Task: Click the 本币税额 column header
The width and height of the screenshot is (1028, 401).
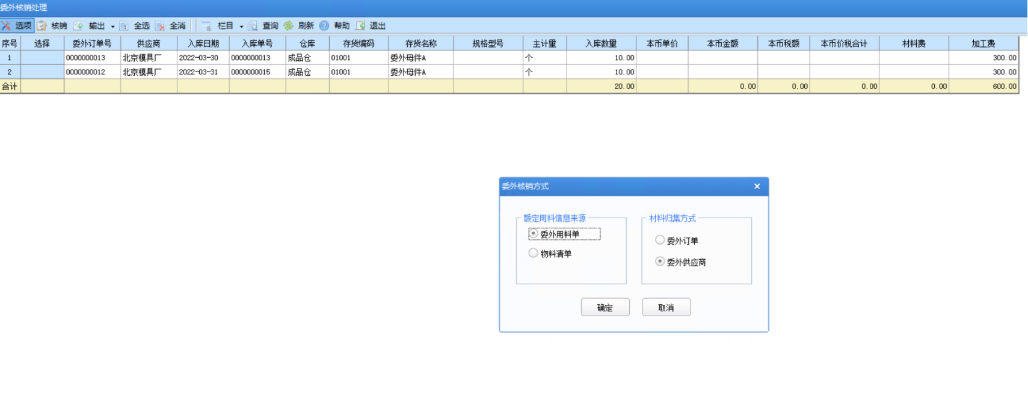Action: tap(784, 43)
